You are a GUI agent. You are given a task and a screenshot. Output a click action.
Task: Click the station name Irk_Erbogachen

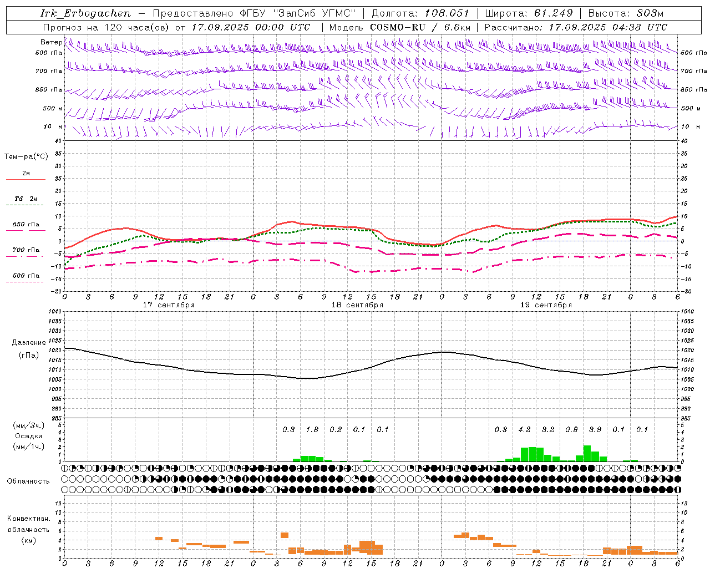click(x=86, y=14)
